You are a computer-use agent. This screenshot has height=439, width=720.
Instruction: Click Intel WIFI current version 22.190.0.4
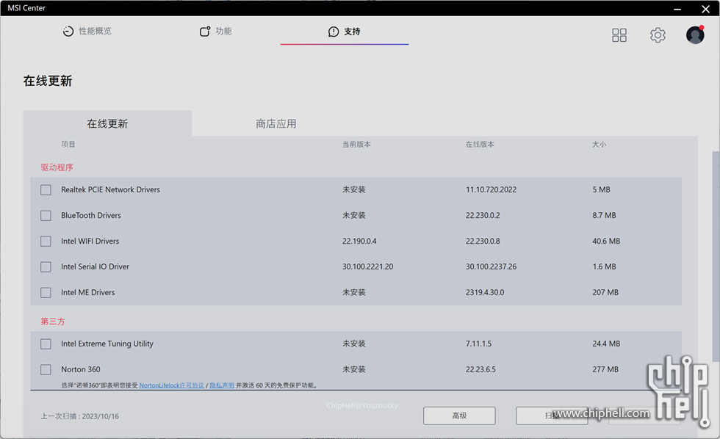359,241
